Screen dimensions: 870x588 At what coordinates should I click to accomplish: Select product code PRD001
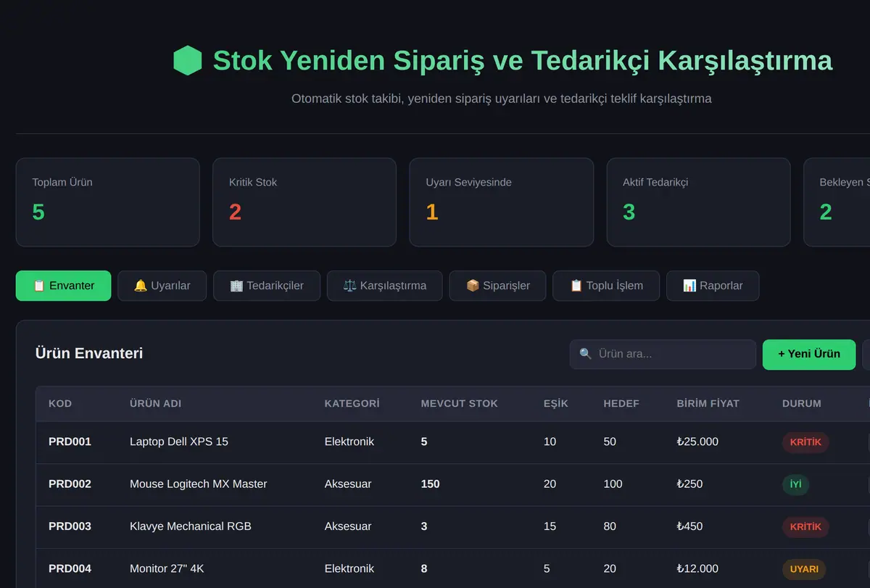(x=70, y=442)
